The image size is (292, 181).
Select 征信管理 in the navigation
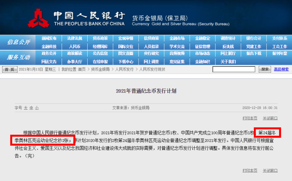pyautogui.click(x=202, y=46)
